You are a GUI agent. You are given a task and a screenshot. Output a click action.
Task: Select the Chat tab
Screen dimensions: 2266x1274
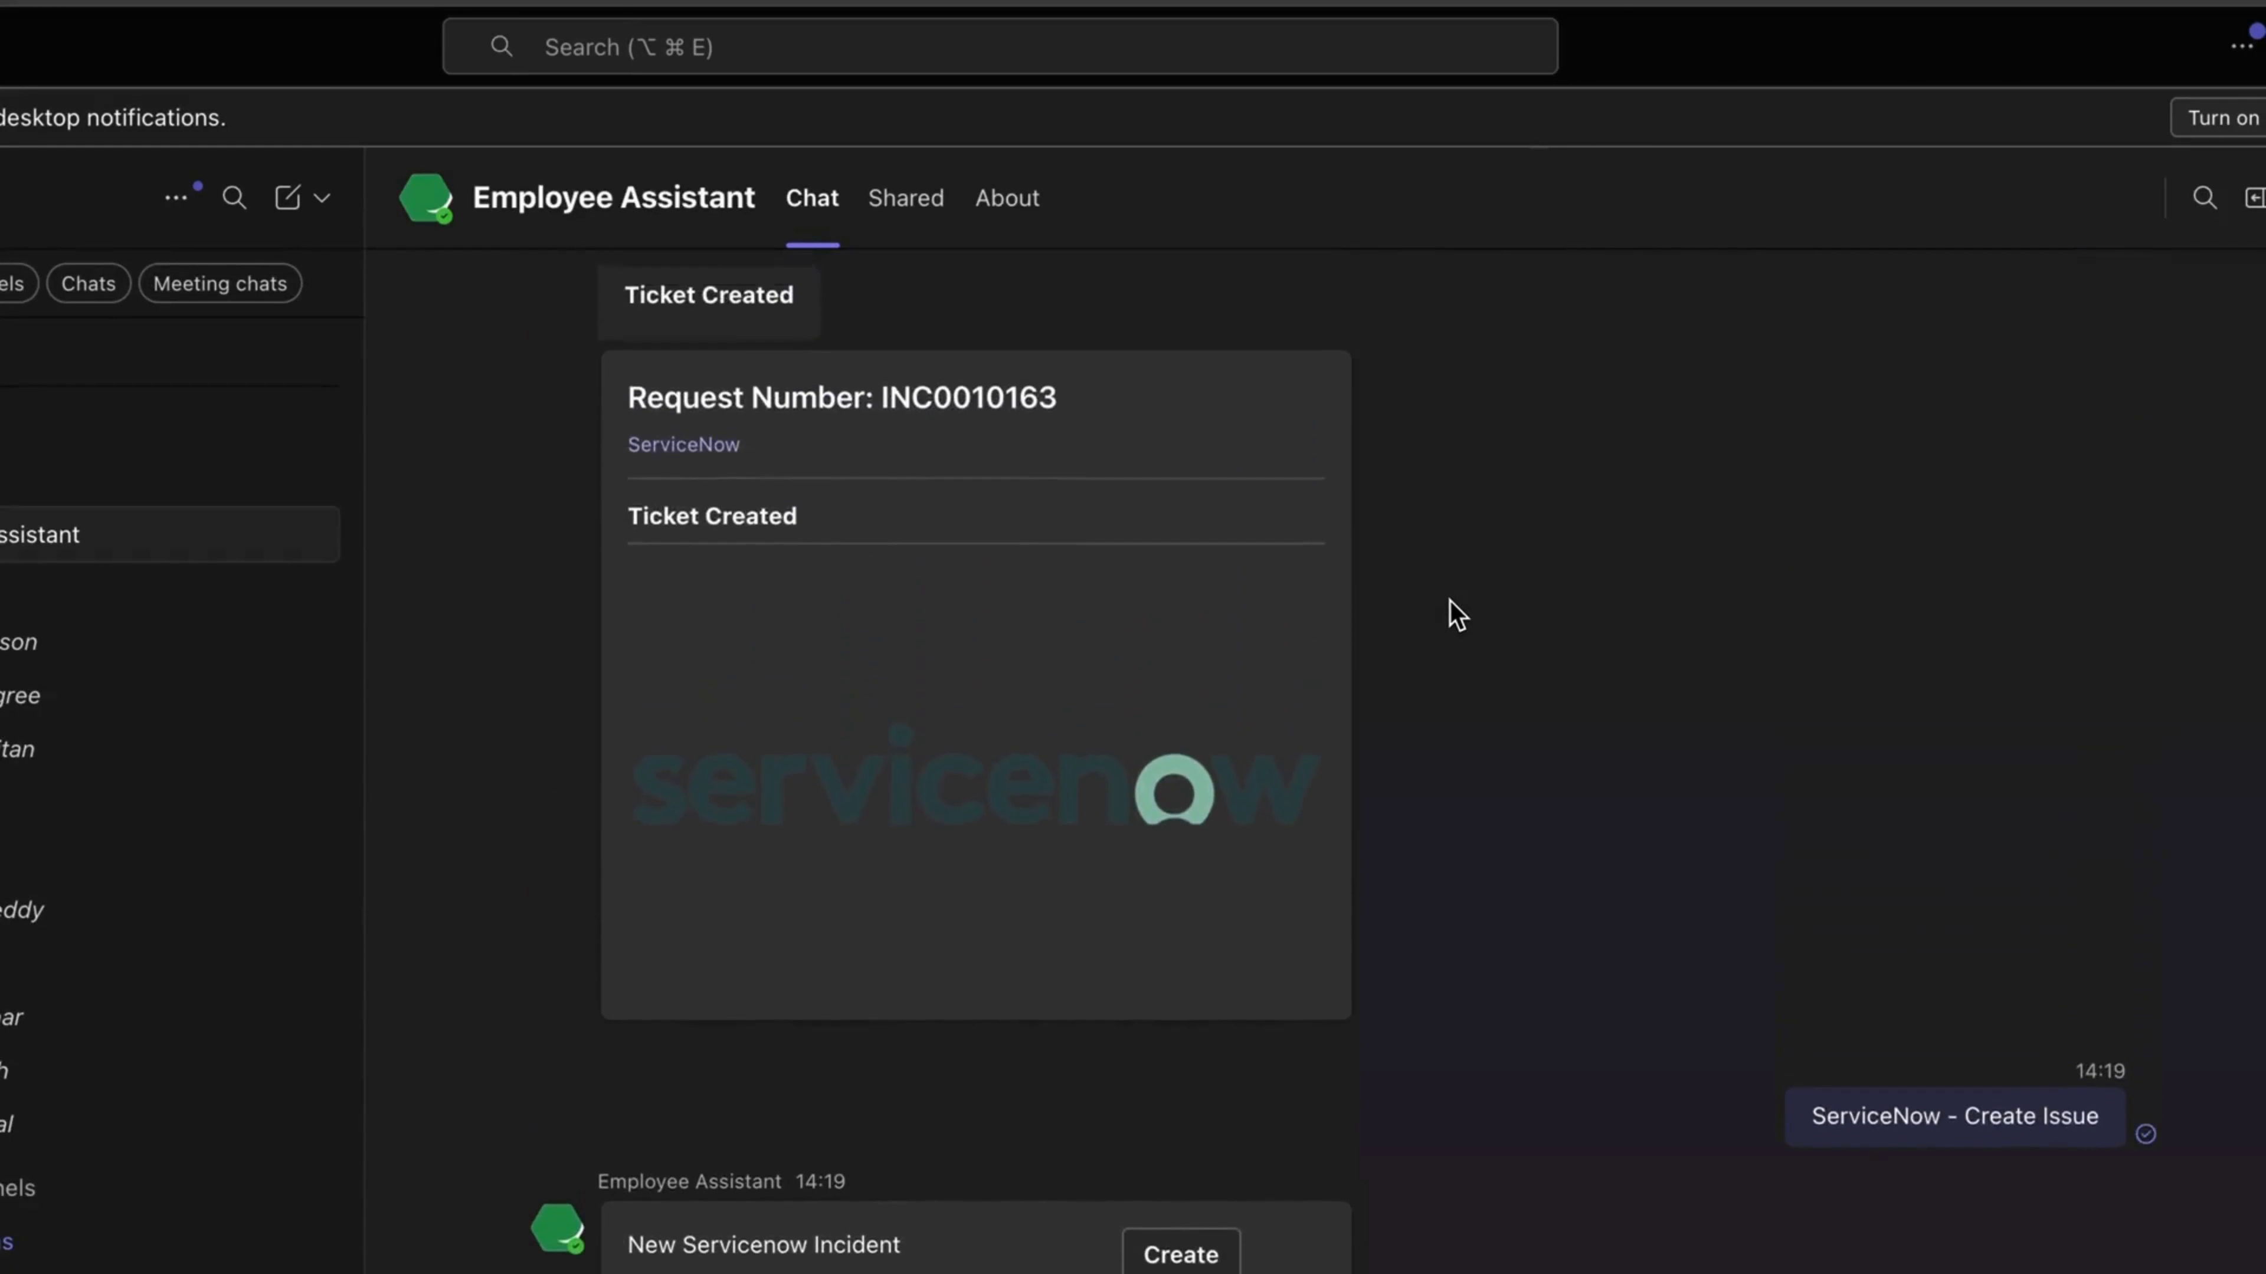(811, 198)
